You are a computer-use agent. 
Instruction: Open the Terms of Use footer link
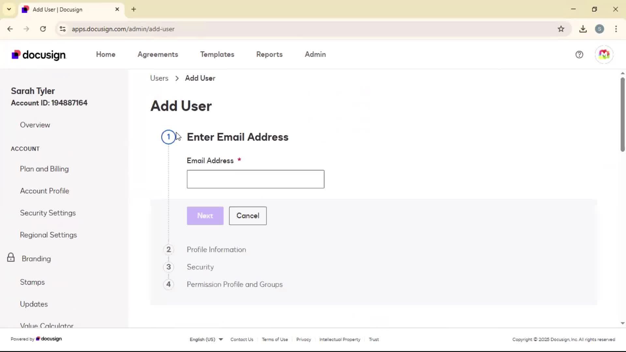[x=275, y=339]
